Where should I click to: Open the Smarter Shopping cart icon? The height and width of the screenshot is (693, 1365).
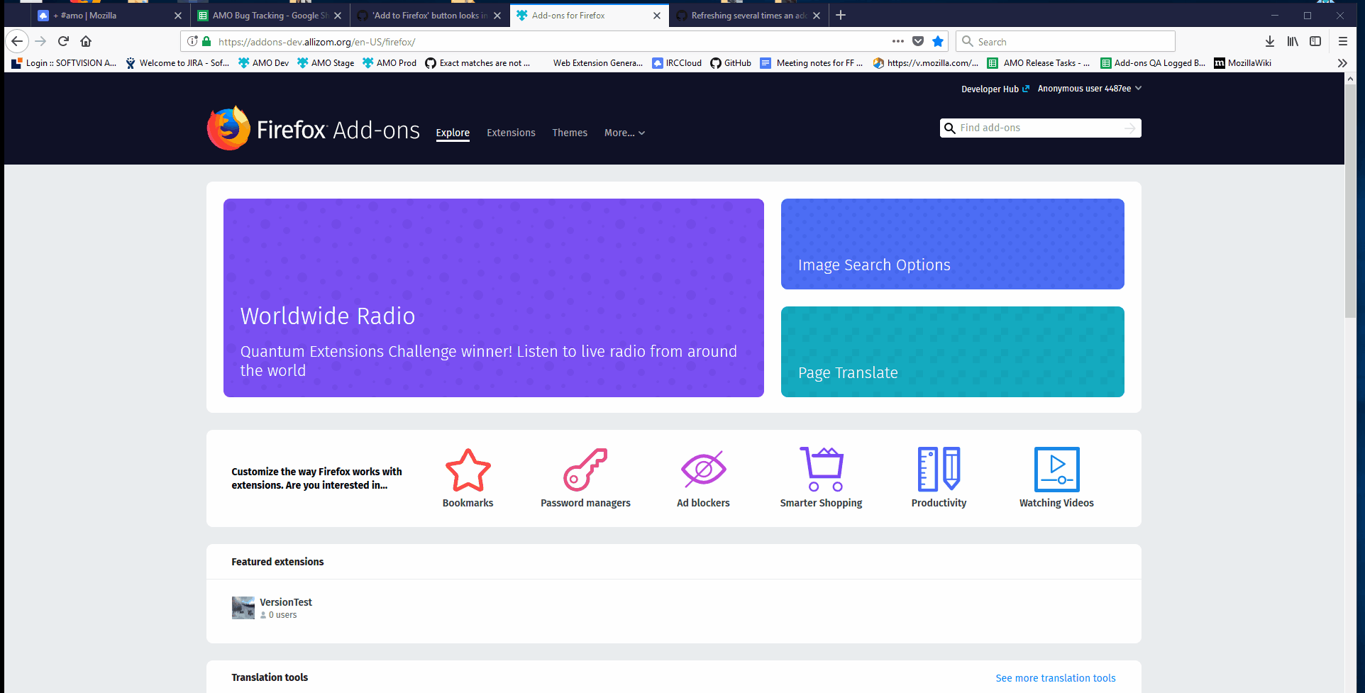pyautogui.click(x=822, y=470)
